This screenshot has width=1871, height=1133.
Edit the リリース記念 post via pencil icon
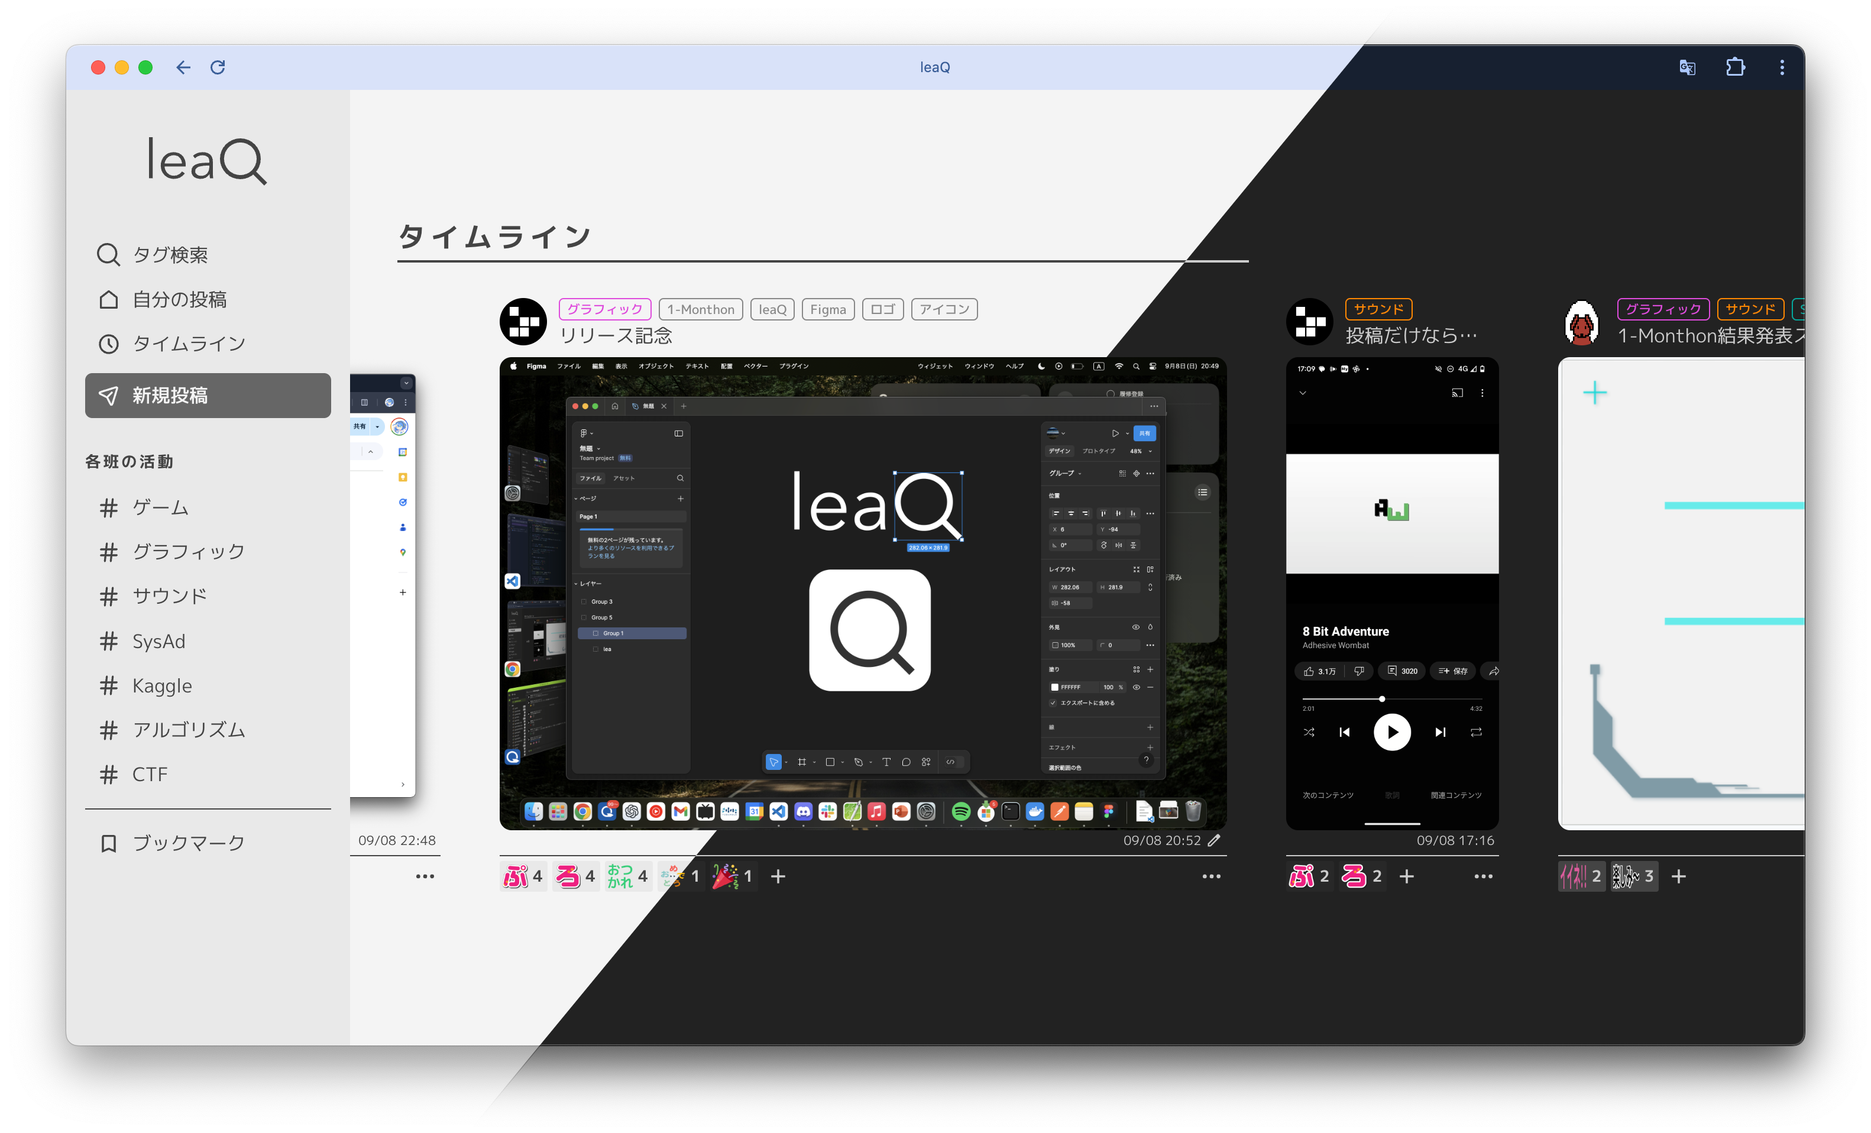click(x=1215, y=841)
